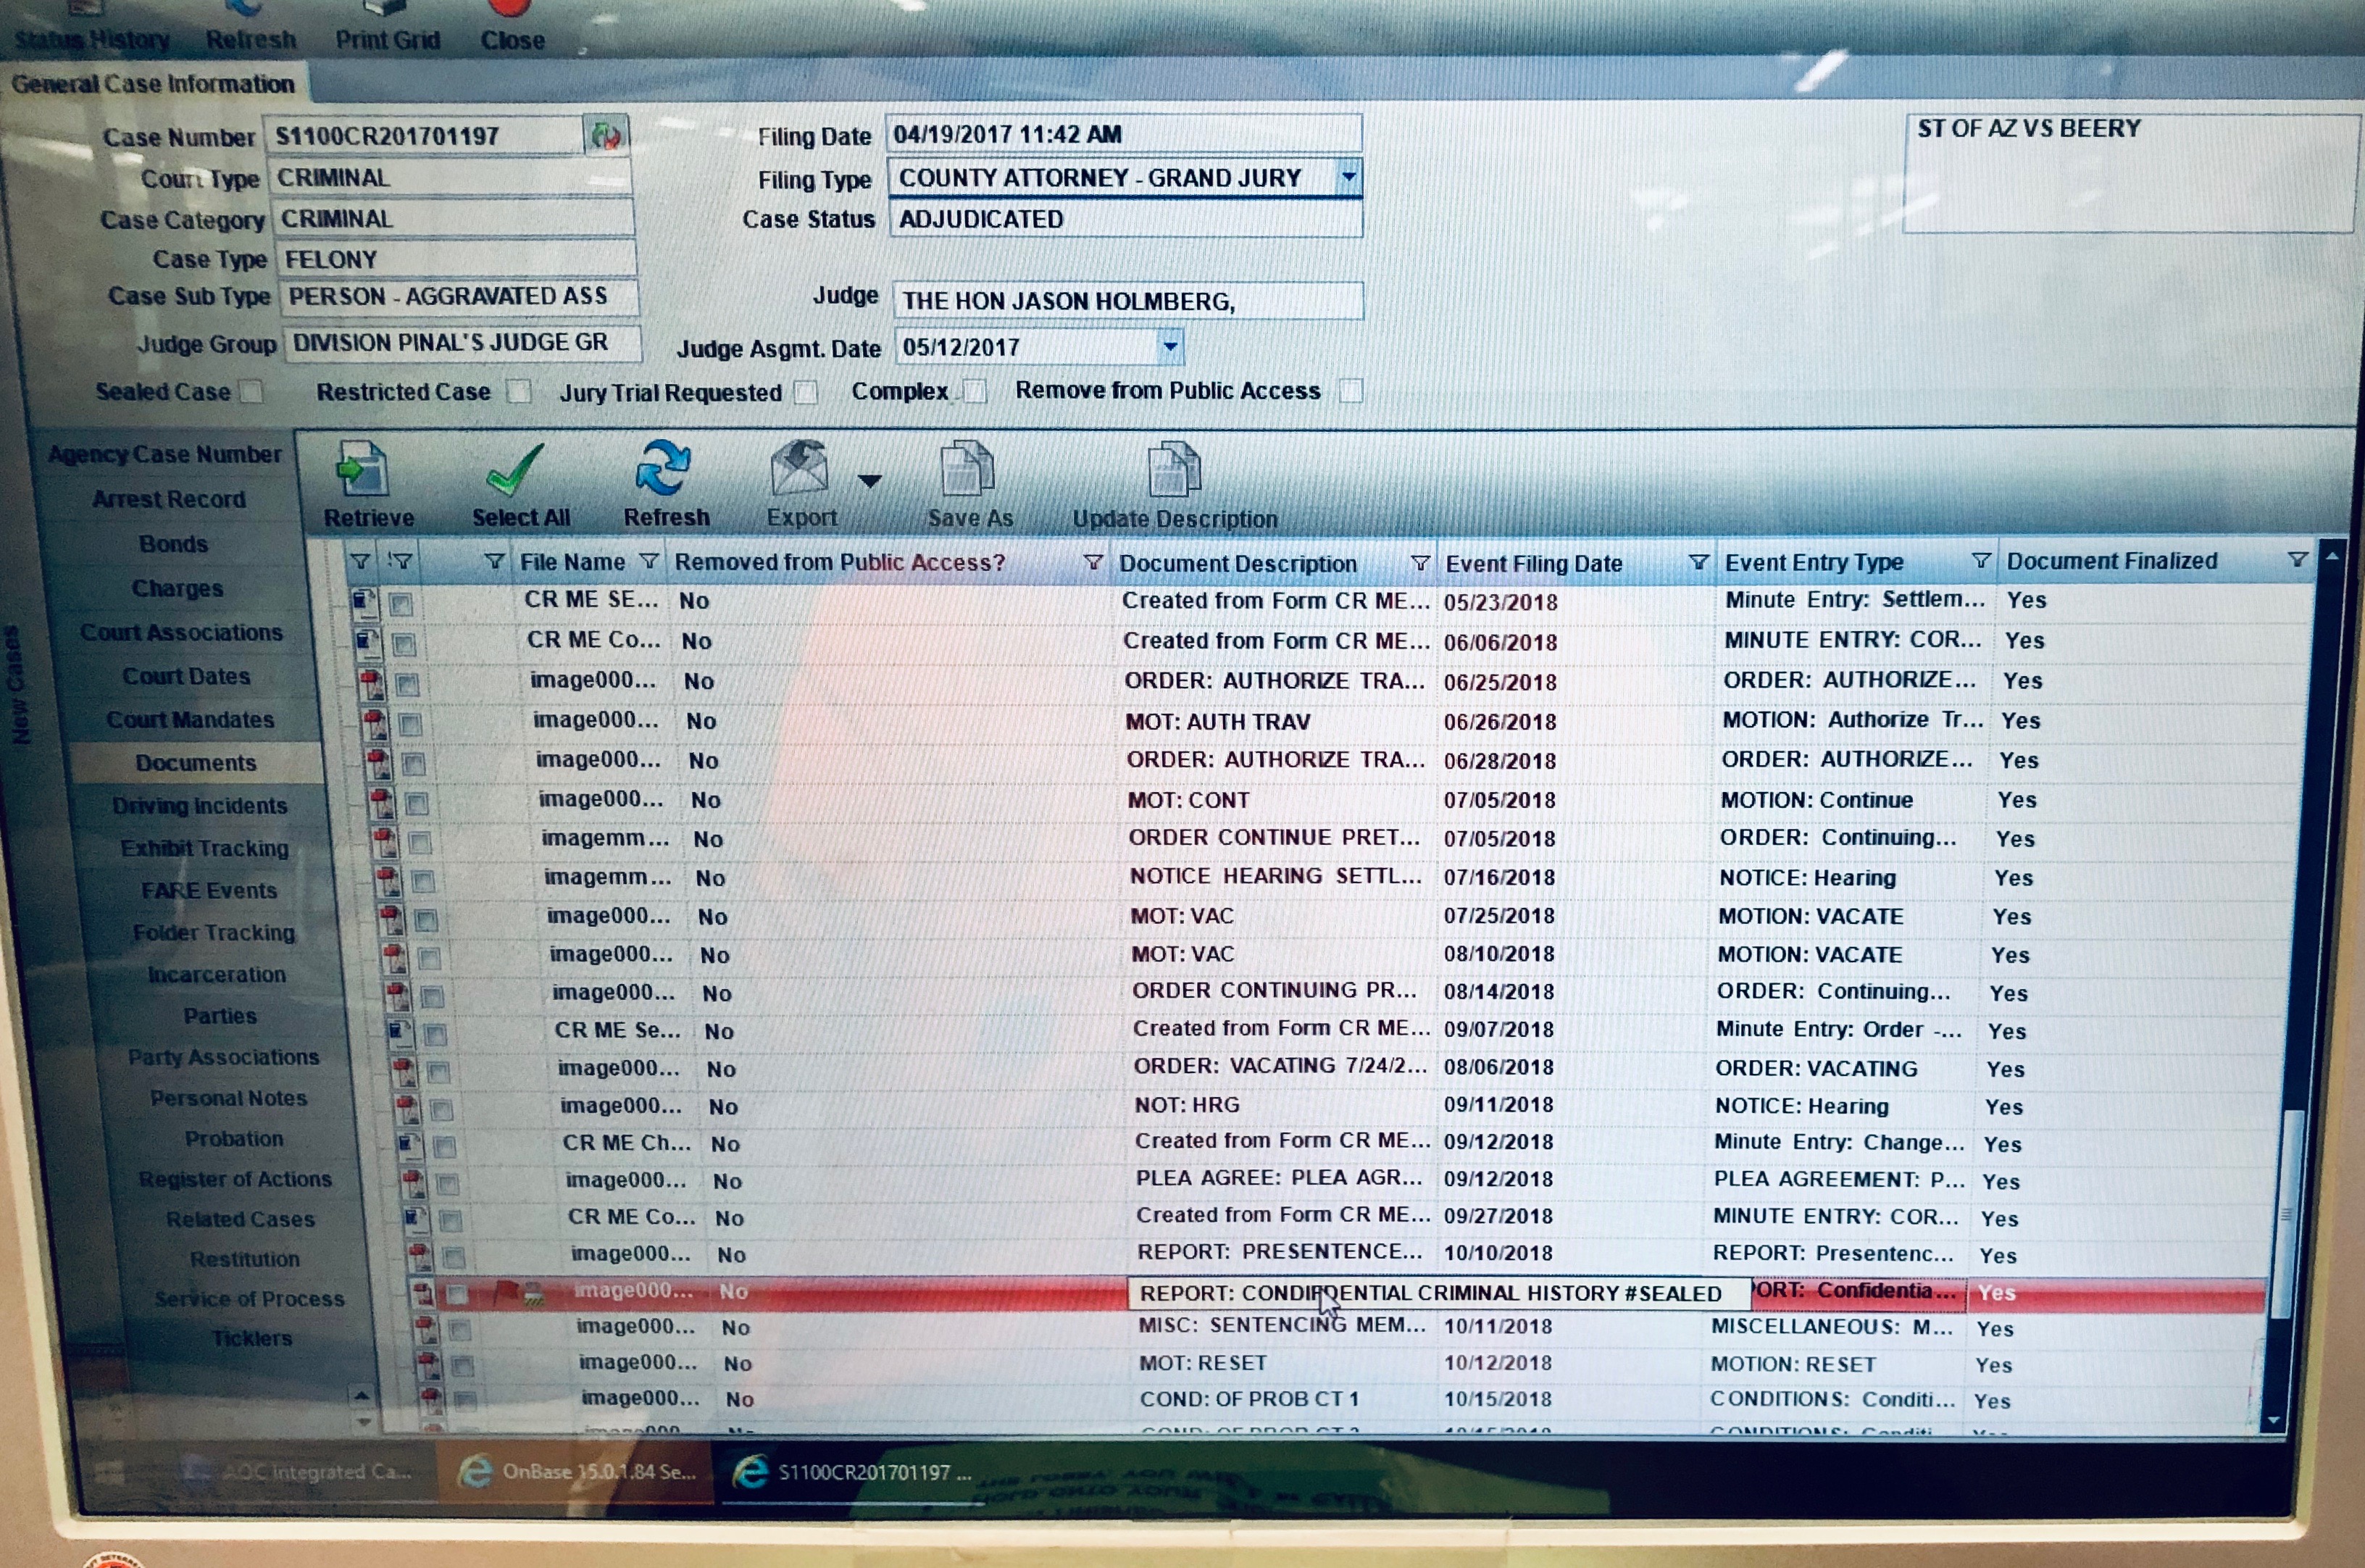
Task: Click the Export envelope icon
Action: [x=799, y=468]
